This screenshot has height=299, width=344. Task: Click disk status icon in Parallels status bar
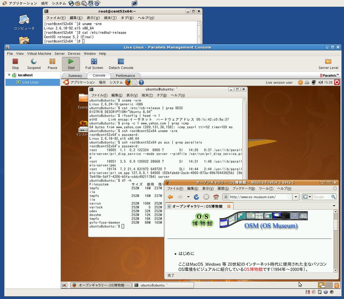(x=320, y=292)
